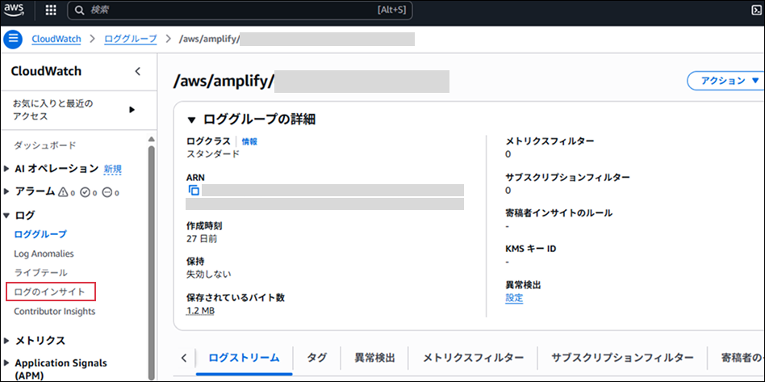Open the services grid menu icon

pyautogui.click(x=51, y=11)
